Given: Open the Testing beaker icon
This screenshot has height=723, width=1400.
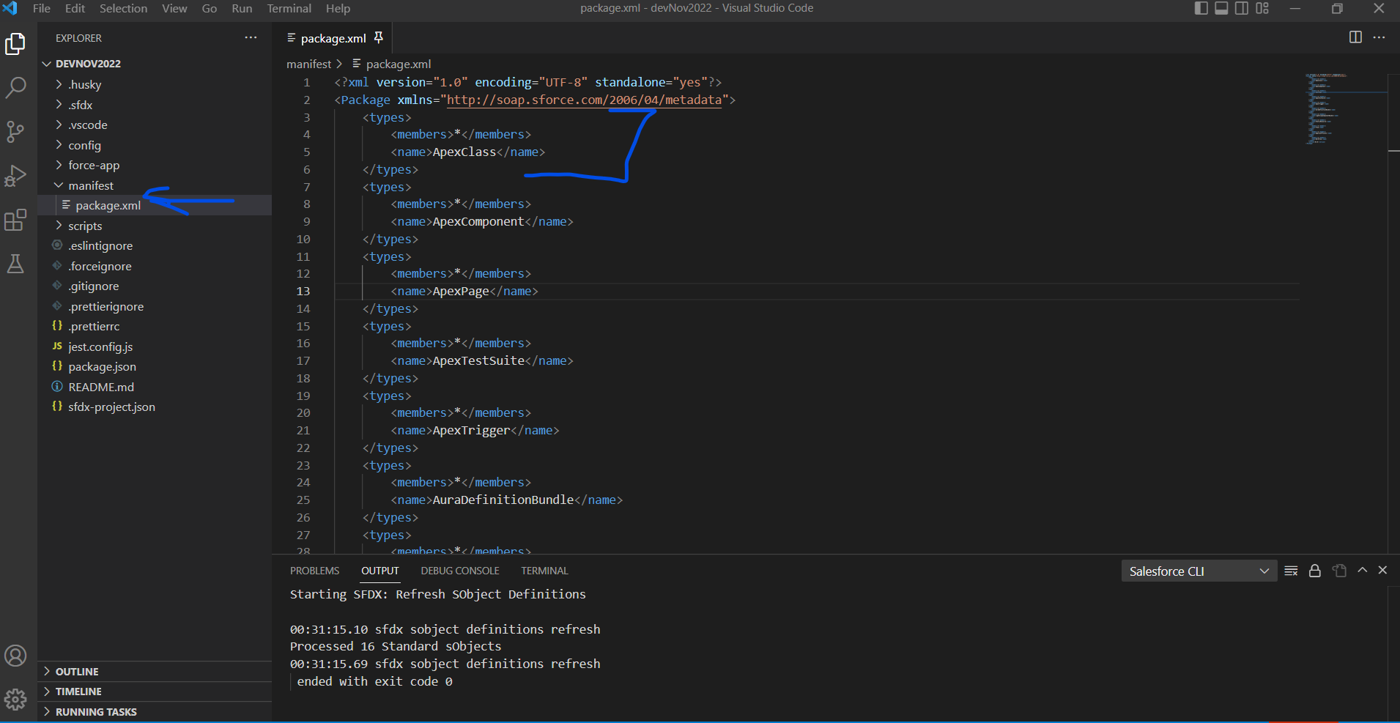Looking at the screenshot, I should 15,264.
